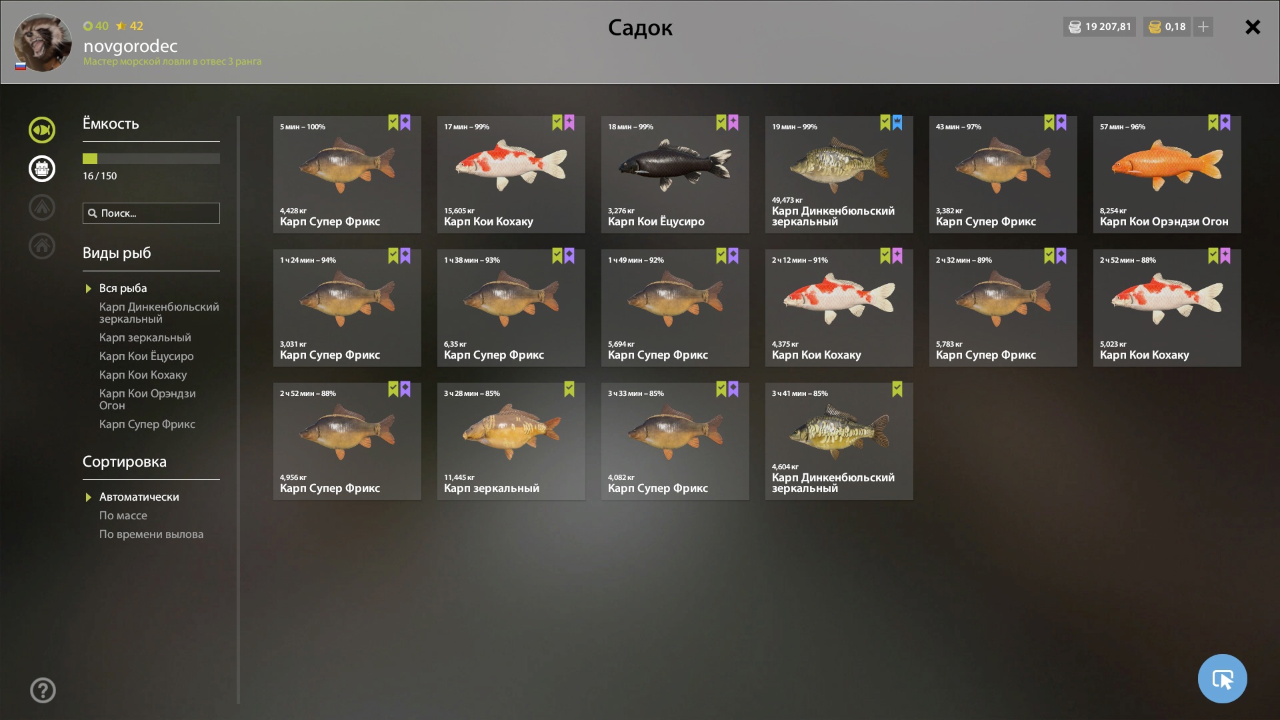The width and height of the screenshot is (1280, 720).
Task: Click the greyed home sidebar icon
Action: click(x=42, y=246)
